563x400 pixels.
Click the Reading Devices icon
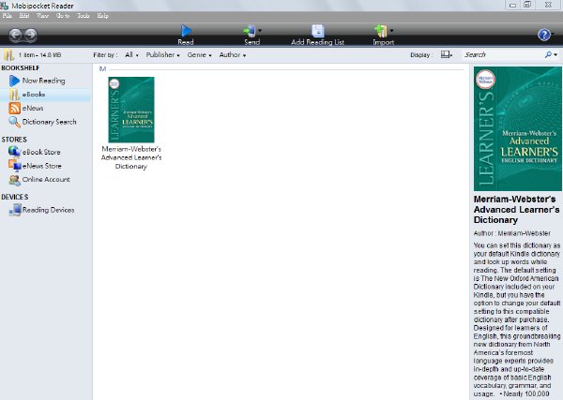pyautogui.click(x=15, y=210)
